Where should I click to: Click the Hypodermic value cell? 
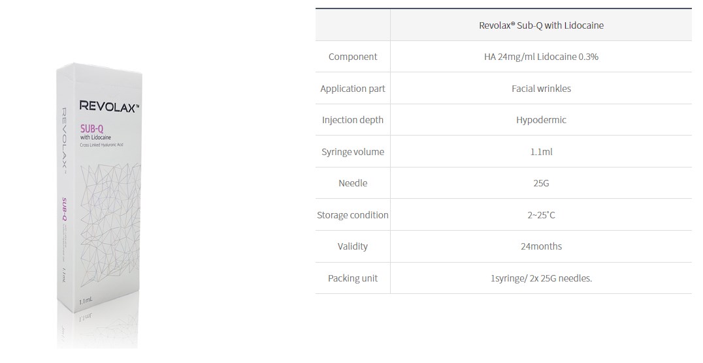[541, 120]
